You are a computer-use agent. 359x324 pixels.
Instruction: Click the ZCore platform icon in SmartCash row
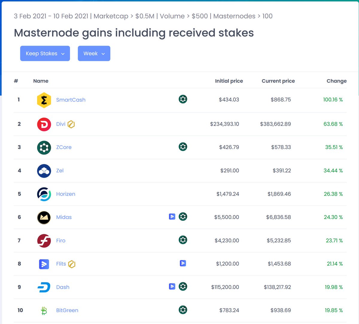(x=183, y=99)
